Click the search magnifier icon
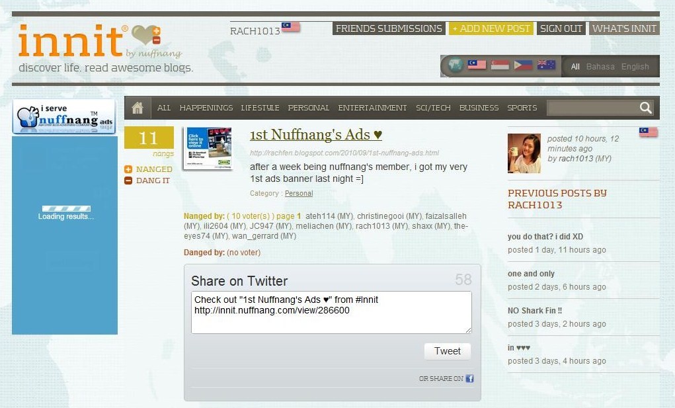Image resolution: width=675 pixels, height=408 pixels. coord(645,108)
